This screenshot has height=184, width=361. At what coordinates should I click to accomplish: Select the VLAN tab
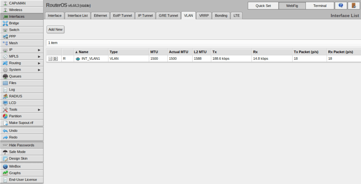[x=188, y=16]
